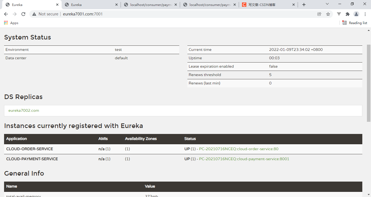
Task: Click the browser forward arrow
Action: 15,14
